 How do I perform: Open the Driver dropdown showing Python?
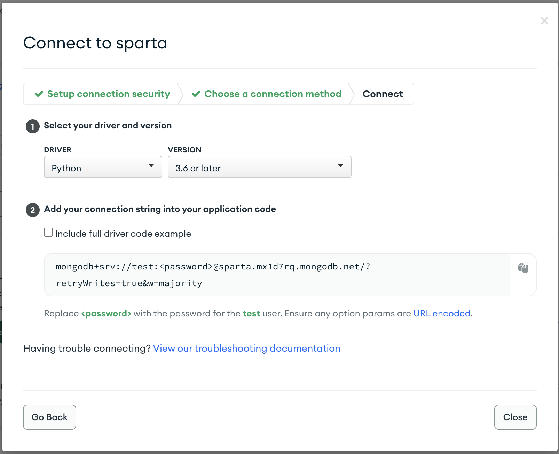click(x=103, y=167)
